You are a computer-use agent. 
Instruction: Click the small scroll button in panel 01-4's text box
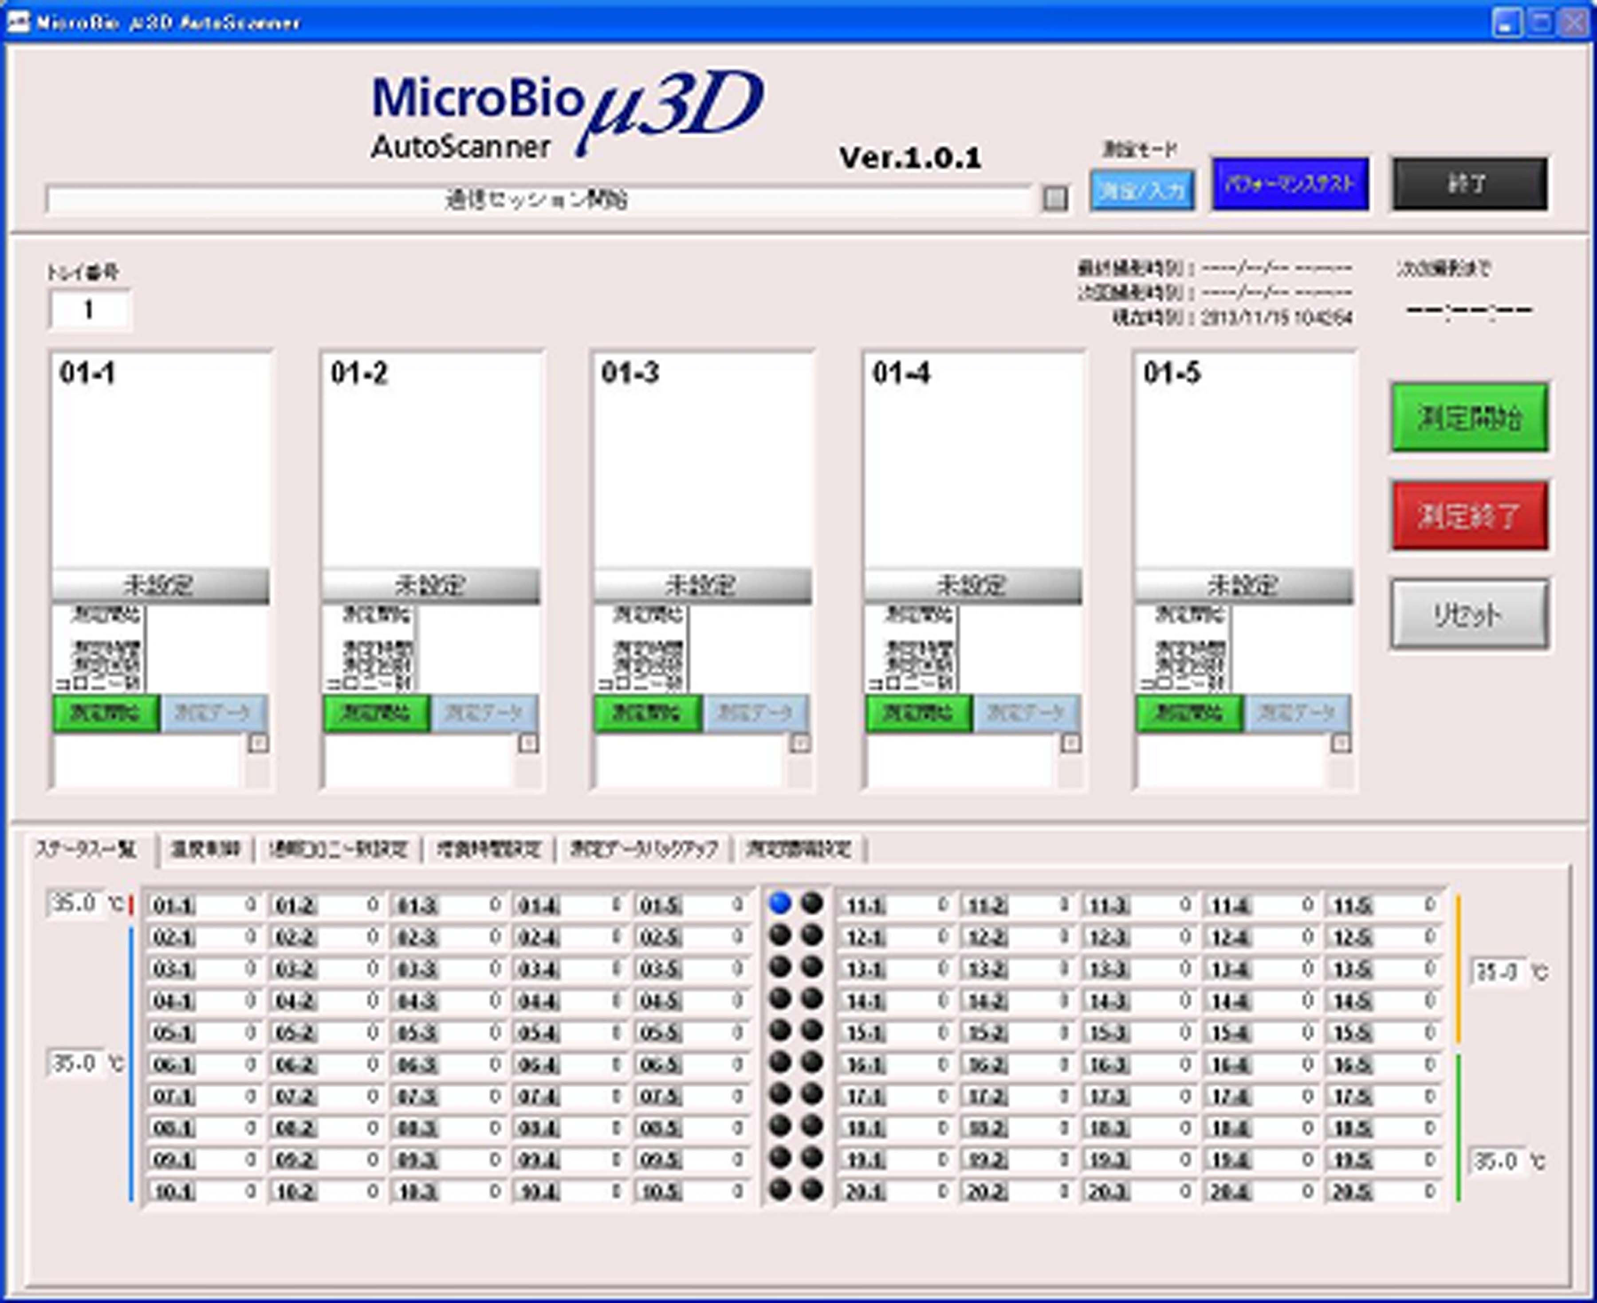(x=1071, y=743)
